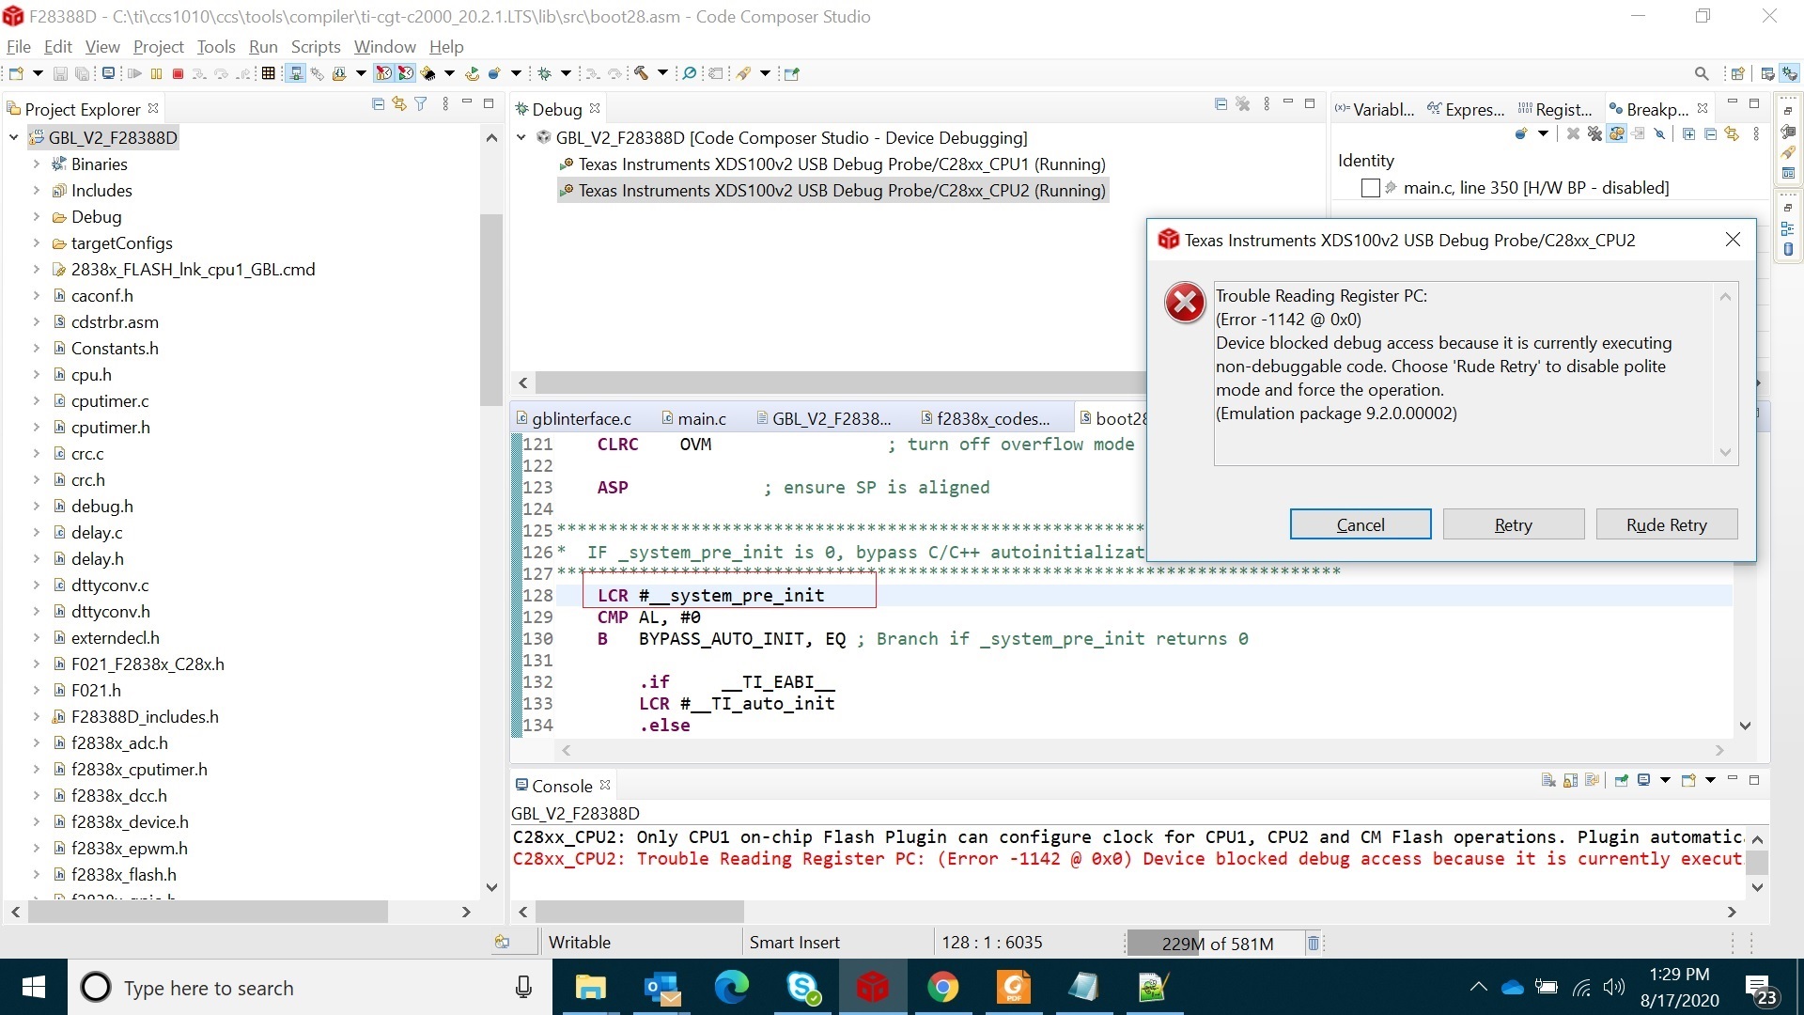Open dropdown arrow next to hammer Build

(662, 73)
